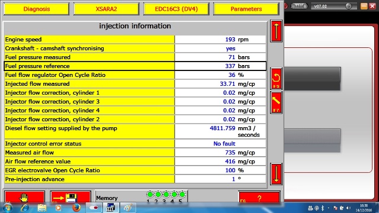The height and width of the screenshot is (213, 379).
Task: Launch Internet Explorer from taskbar
Action: point(25,208)
